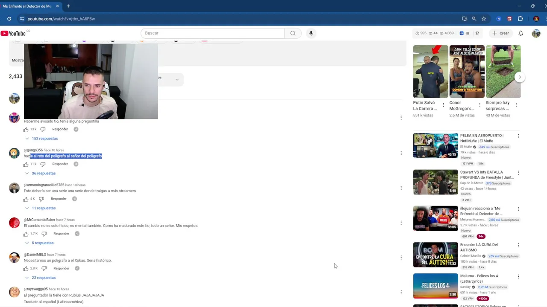Image resolution: width=547 pixels, height=307 pixels.
Task: Open Maluma Felices los 4 thumbnail
Action: pos(435,286)
